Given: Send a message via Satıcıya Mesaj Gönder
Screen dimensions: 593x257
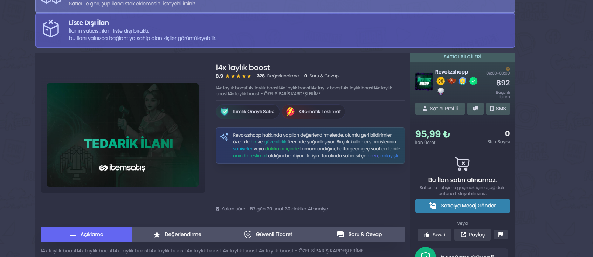Looking at the screenshot, I should click(463, 206).
